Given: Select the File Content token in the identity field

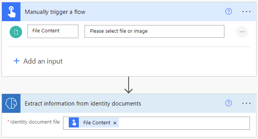Looking at the screenshot, I should pos(94,122).
